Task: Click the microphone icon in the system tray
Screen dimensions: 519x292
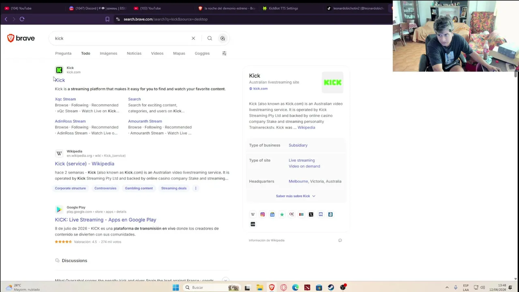Action: pos(456,288)
